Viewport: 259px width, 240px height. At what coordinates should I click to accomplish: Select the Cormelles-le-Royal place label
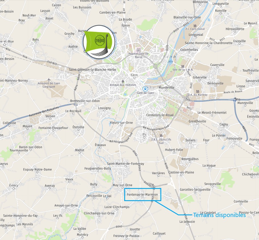click(x=160, y=115)
